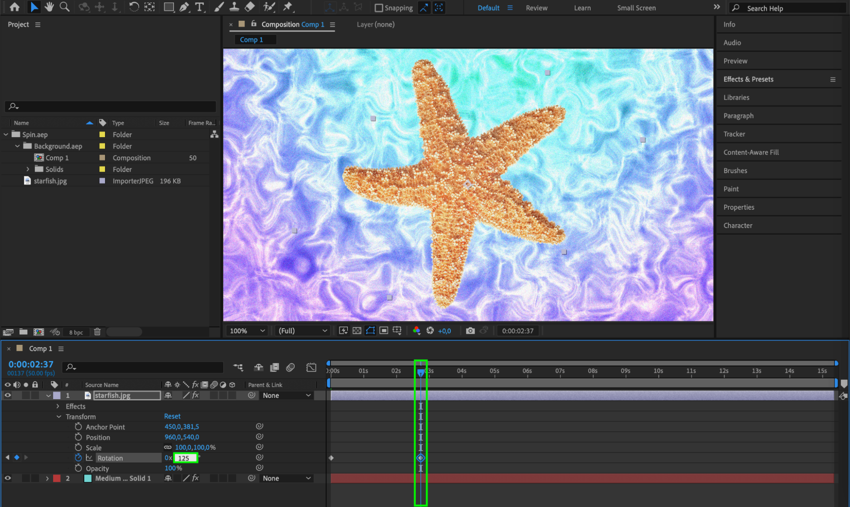Open the (Full) resolution dropdown
Screen dimensions: 850x507
[x=302, y=331]
